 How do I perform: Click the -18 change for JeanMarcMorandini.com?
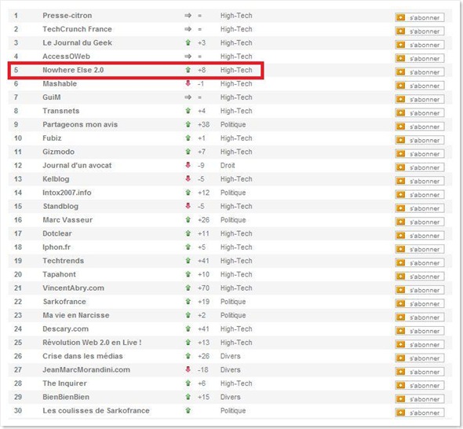[x=203, y=369]
